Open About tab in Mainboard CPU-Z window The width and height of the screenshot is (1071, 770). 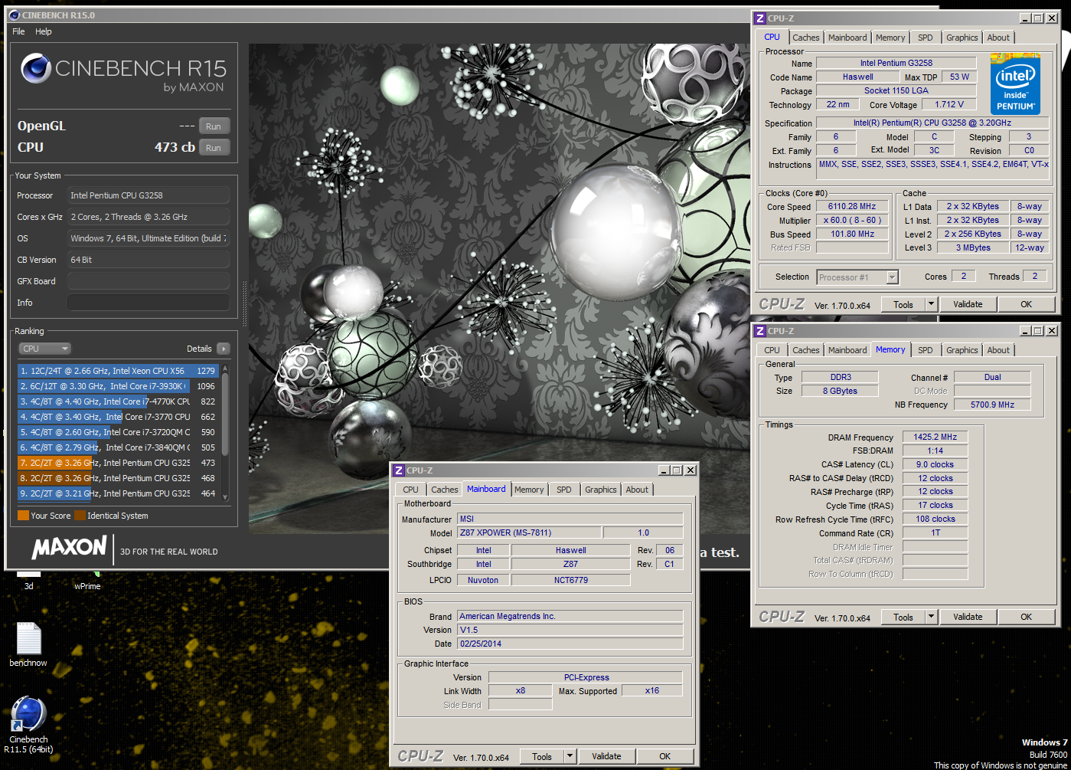[x=637, y=490]
